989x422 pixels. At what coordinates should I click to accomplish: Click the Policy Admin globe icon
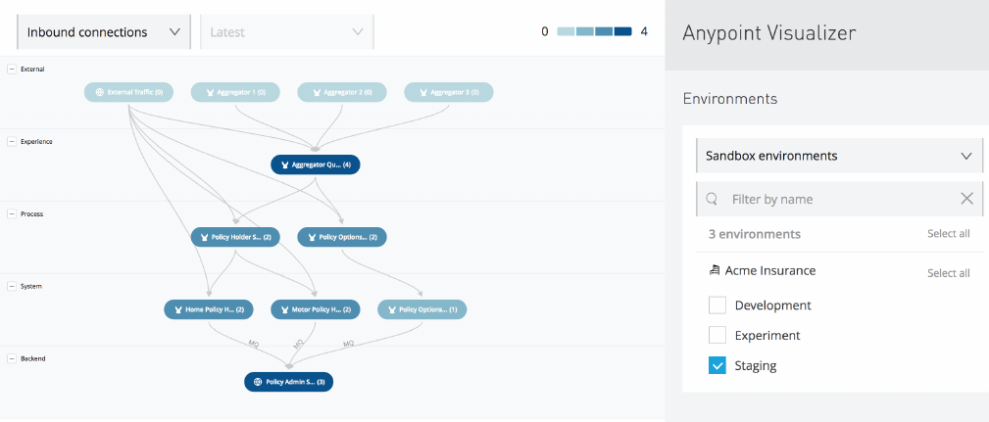point(258,382)
